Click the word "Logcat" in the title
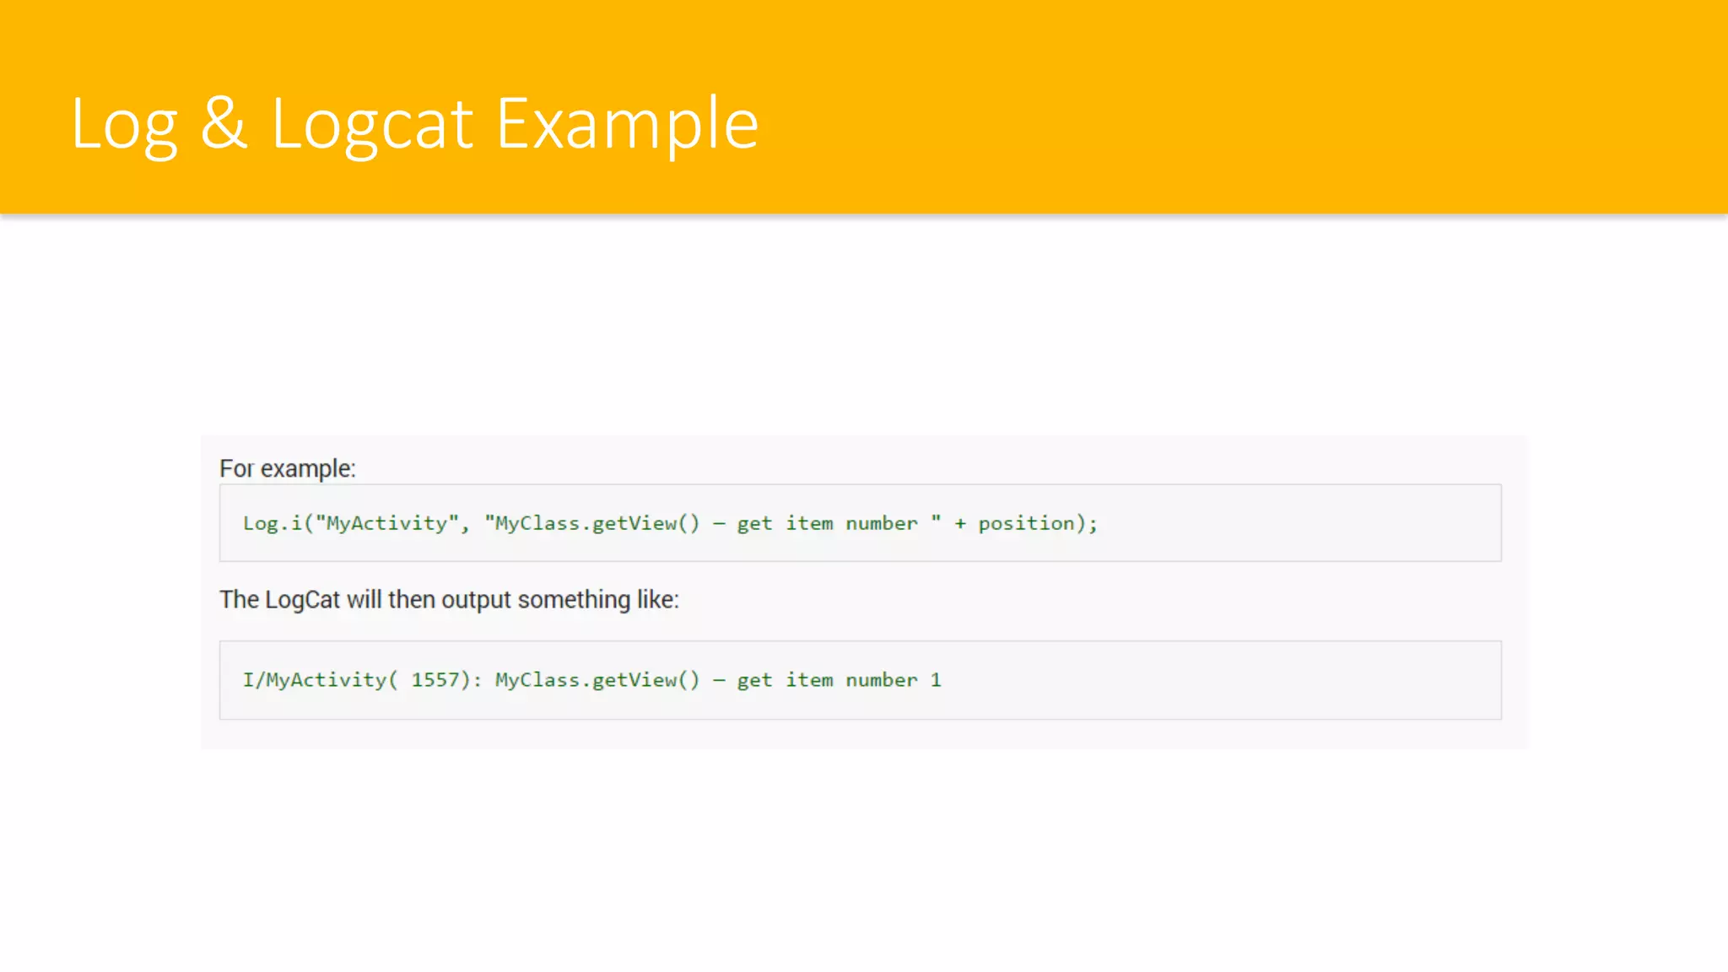Screen dimensions: 1728x972 point(371,124)
